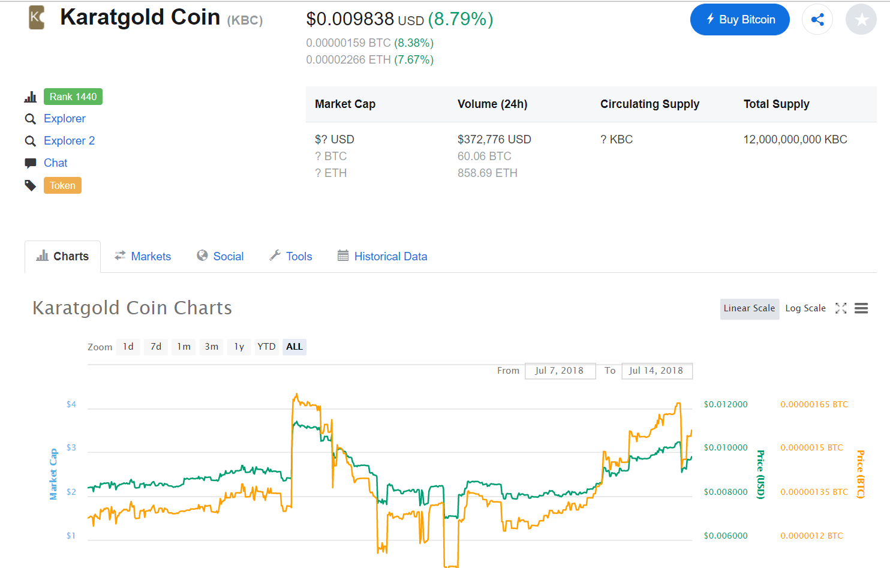The image size is (890, 568).
Task: Click the Karatgold Coin logo icon
Action: point(37,17)
